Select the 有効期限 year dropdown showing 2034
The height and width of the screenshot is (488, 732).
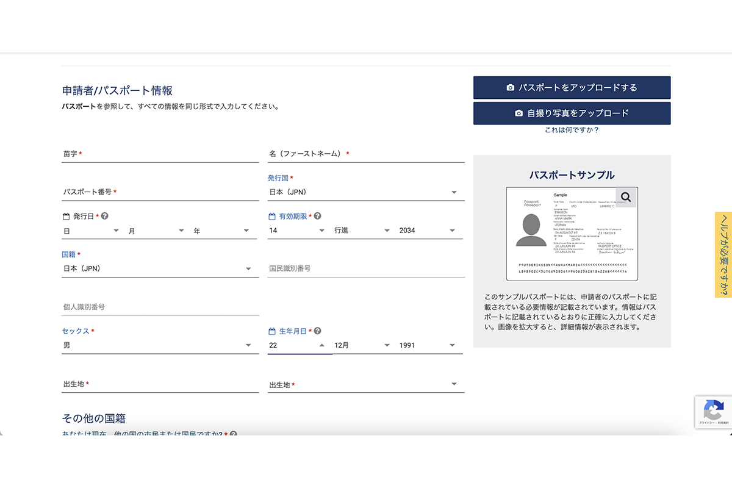427,231
